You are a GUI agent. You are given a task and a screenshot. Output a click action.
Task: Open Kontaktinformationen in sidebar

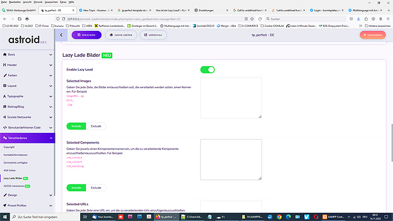(16, 155)
